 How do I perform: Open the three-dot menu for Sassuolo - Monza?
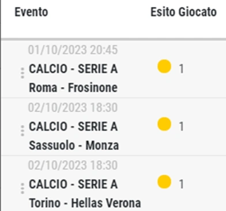pyautogui.click(x=22, y=131)
